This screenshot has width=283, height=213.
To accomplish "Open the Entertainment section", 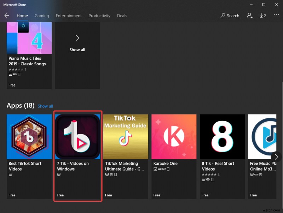I will (69, 16).
